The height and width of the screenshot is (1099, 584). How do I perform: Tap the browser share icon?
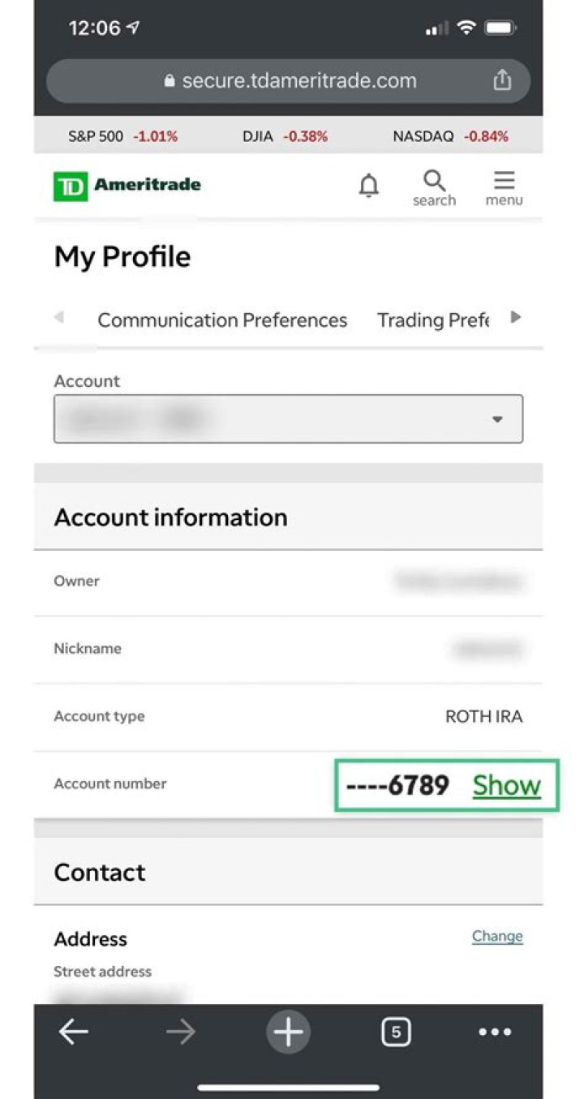coord(502,80)
